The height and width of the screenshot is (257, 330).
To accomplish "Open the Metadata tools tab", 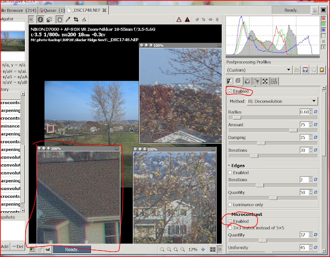I will tap(274, 81).
